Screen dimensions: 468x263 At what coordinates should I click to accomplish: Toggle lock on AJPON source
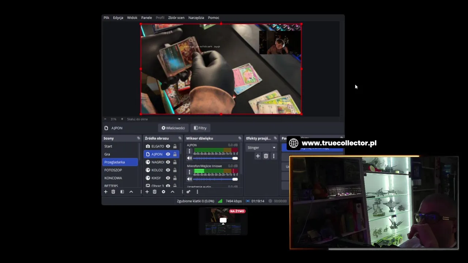click(x=175, y=154)
